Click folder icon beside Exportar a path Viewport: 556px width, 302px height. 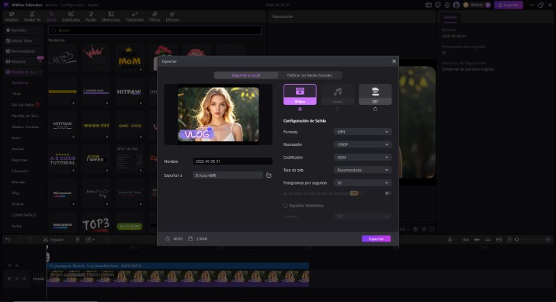click(x=269, y=175)
